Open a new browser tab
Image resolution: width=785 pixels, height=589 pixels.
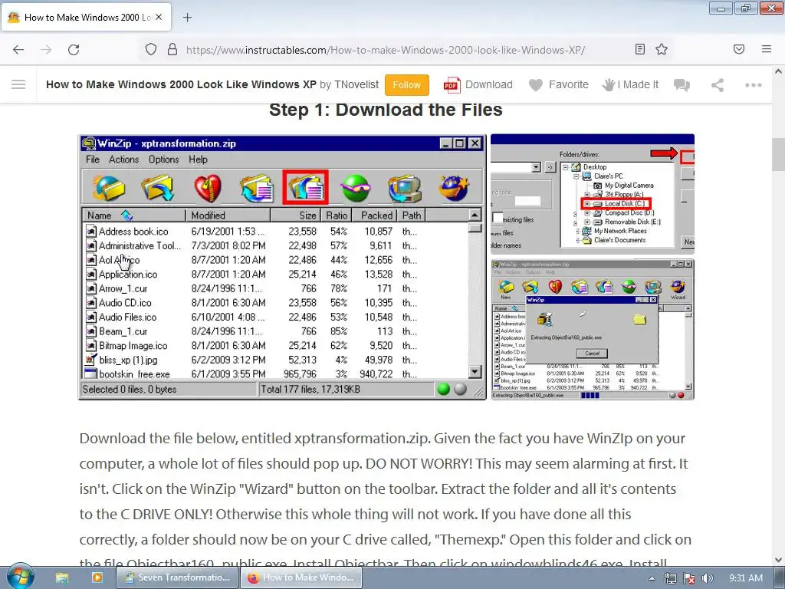[187, 18]
